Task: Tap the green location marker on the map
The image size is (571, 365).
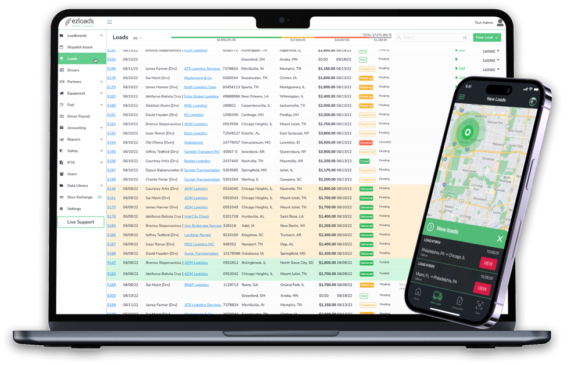Action: tap(467, 133)
